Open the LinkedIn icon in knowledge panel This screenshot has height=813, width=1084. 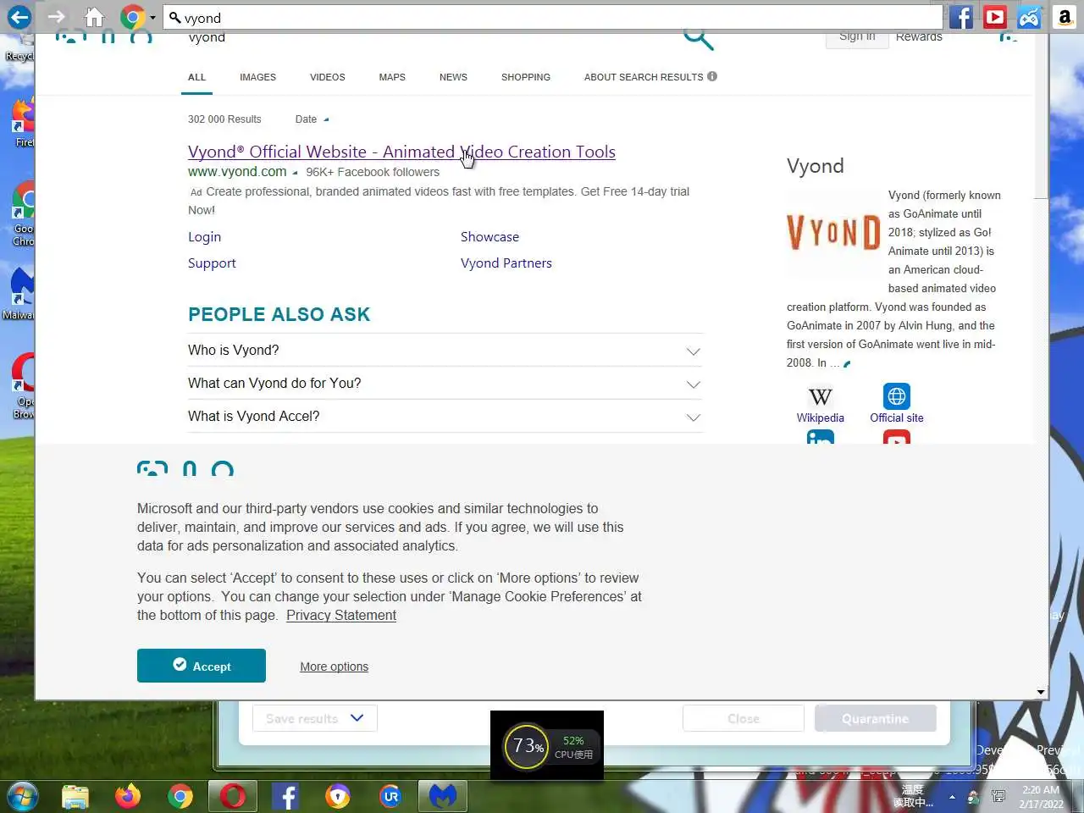coord(820,437)
